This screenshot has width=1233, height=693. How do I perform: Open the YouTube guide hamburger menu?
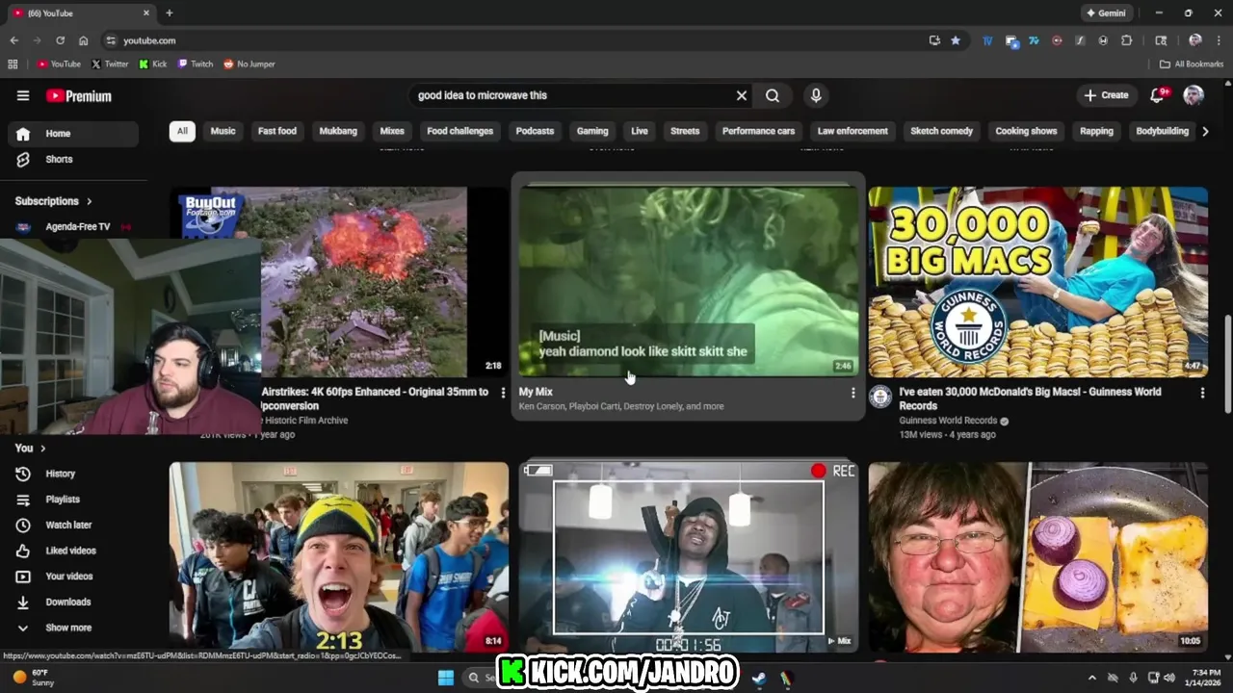point(23,95)
